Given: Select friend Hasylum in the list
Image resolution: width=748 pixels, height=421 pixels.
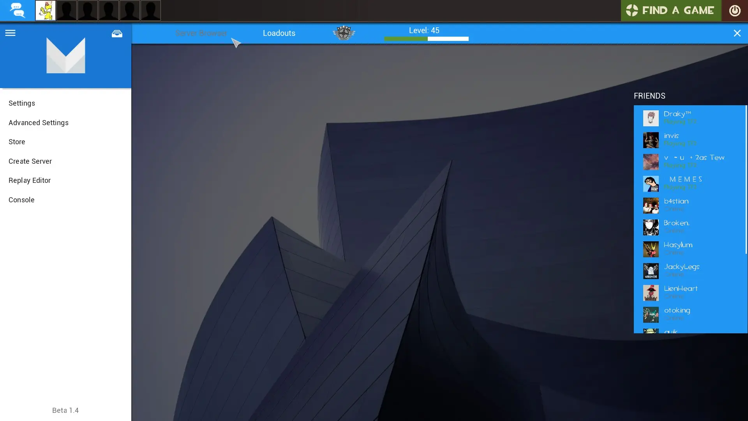Looking at the screenshot, I should click(x=678, y=245).
